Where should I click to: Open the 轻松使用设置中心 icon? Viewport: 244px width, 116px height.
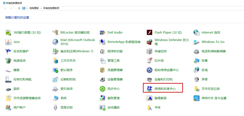pos(149,70)
